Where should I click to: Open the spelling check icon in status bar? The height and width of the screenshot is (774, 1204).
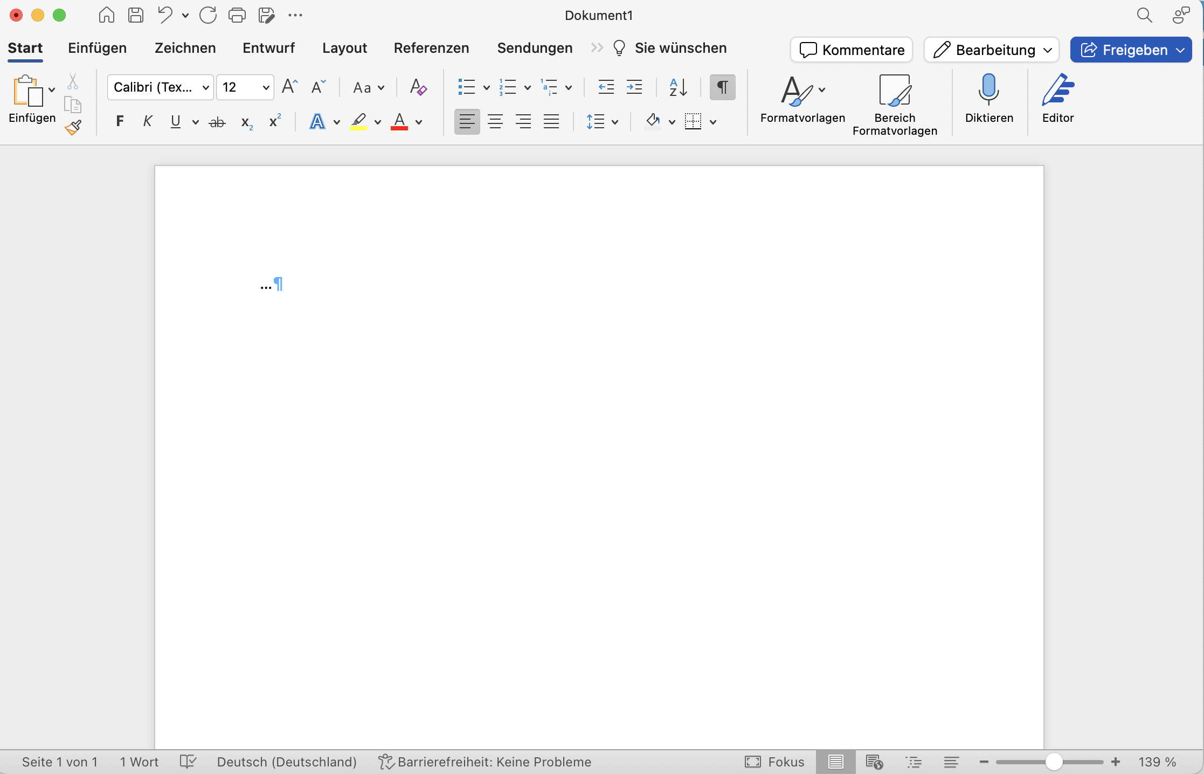coord(188,762)
